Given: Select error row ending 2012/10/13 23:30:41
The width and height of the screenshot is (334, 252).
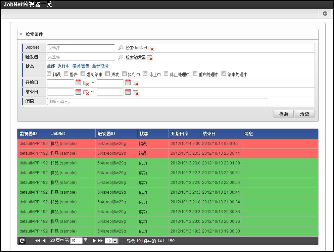Looking at the screenshot, I should click(168, 153).
